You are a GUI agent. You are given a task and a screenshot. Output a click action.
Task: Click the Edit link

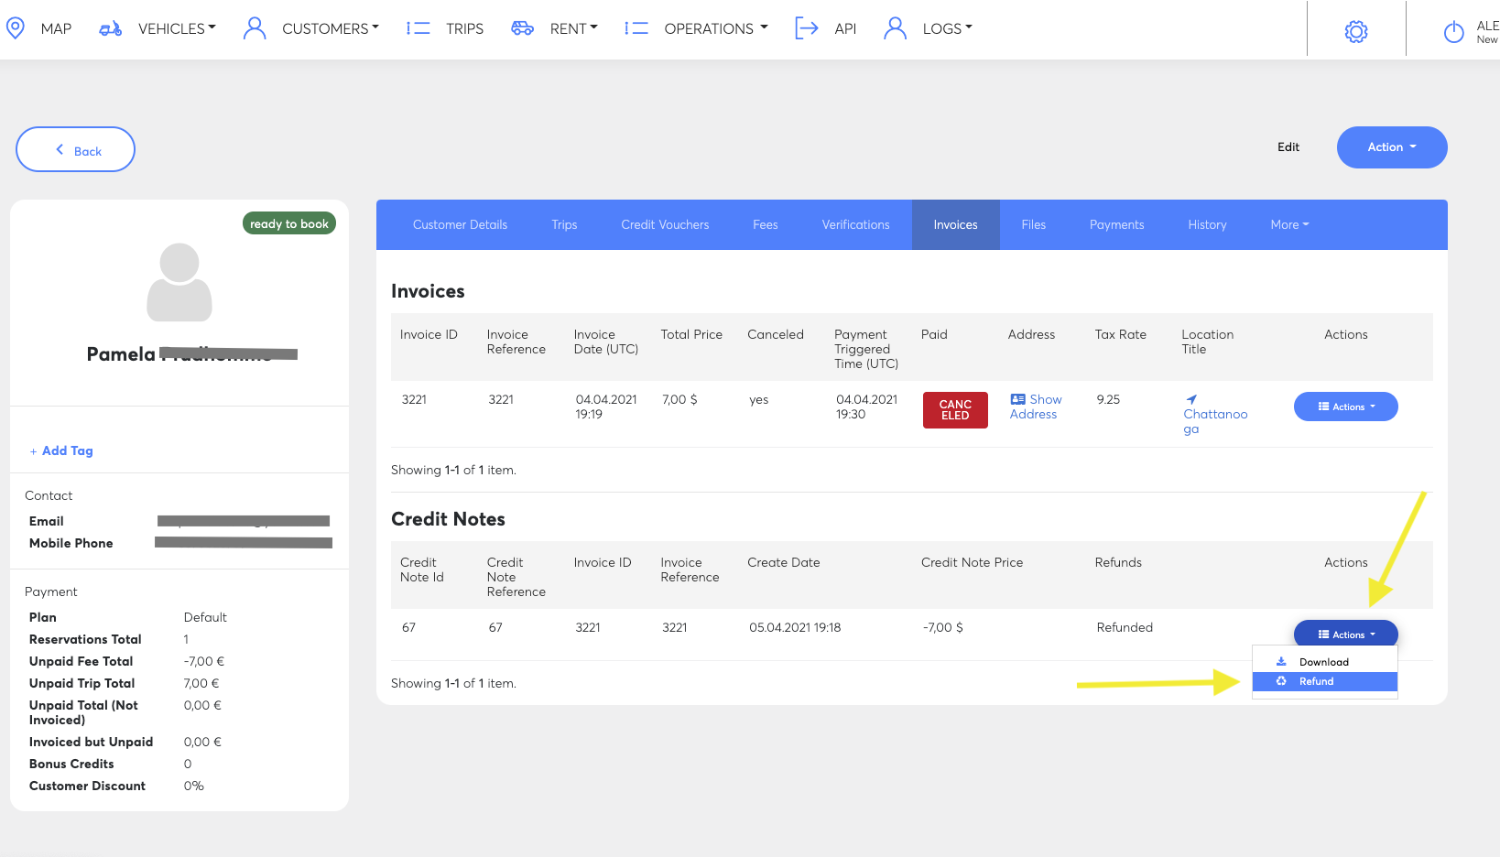[x=1288, y=146]
